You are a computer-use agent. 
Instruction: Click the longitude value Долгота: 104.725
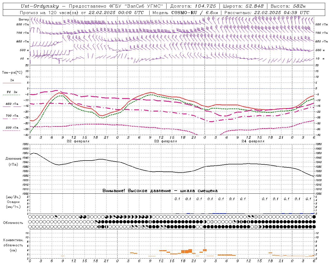coord(193,6)
